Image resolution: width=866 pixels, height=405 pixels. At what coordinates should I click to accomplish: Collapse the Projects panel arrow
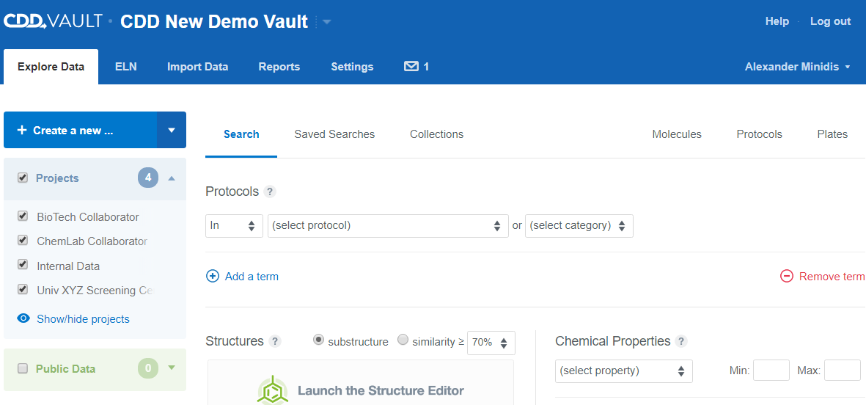(171, 178)
